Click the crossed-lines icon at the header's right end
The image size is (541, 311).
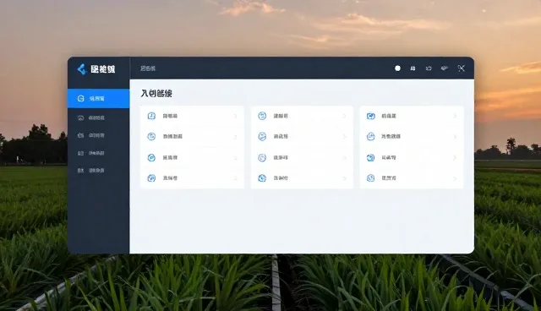tap(462, 68)
